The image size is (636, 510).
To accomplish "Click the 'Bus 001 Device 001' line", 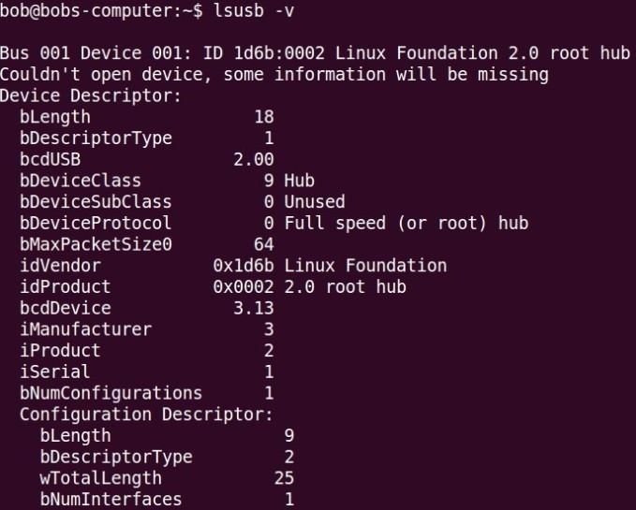I will (x=315, y=53).
